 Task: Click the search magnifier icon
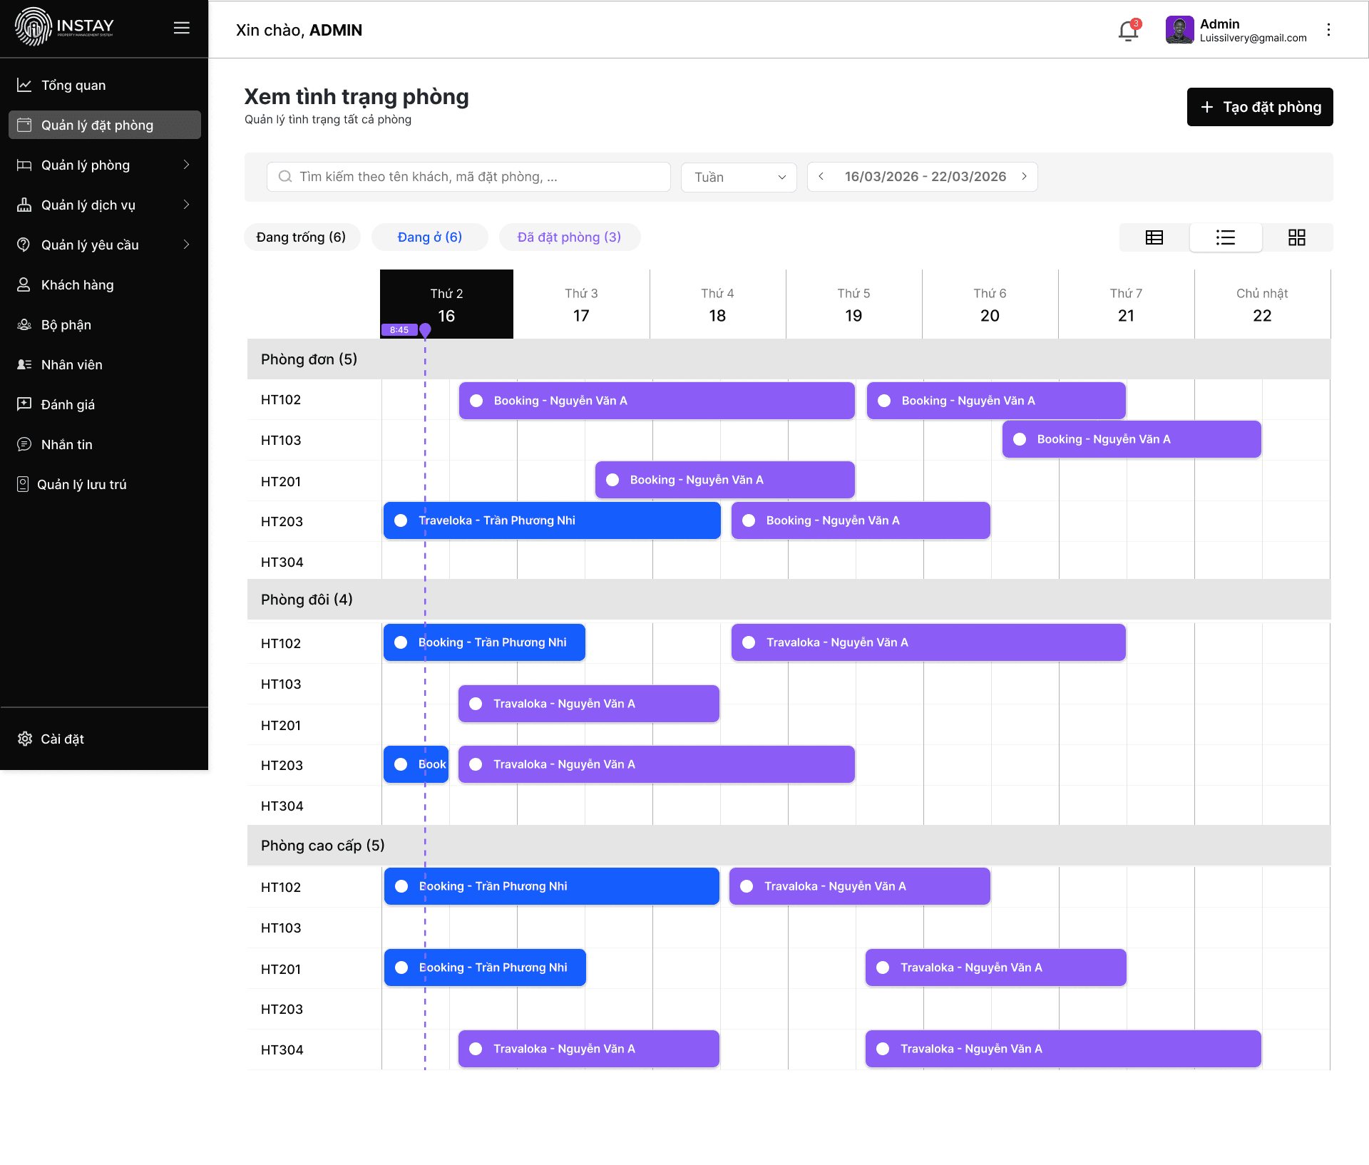click(285, 176)
